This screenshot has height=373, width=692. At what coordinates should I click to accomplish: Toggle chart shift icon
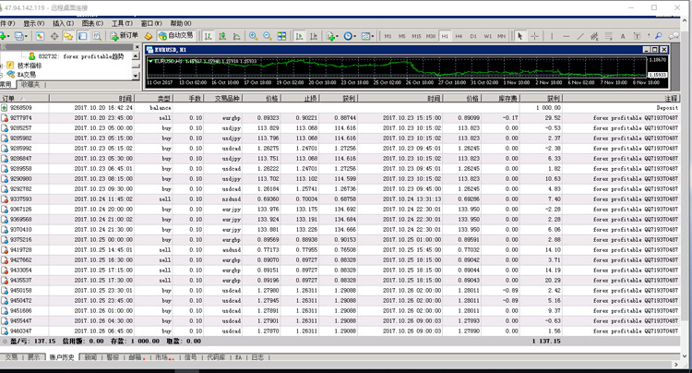tap(314, 36)
